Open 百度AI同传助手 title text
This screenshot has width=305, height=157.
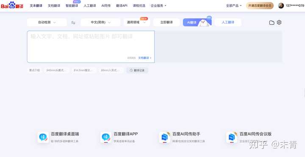click(x=186, y=134)
